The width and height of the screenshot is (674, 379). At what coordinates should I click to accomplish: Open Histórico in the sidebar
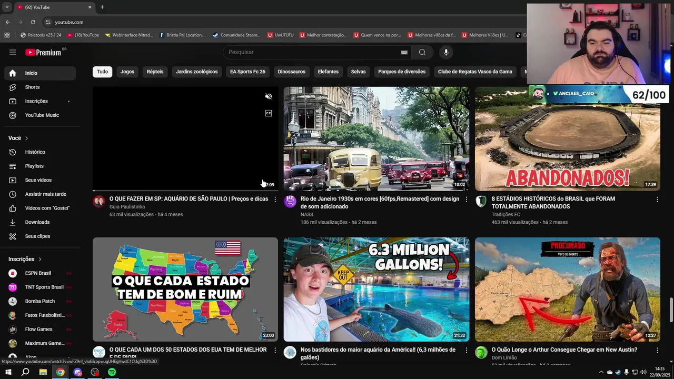pos(40,152)
